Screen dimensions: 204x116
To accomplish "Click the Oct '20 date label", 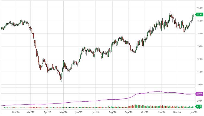I will pos(145,112).
